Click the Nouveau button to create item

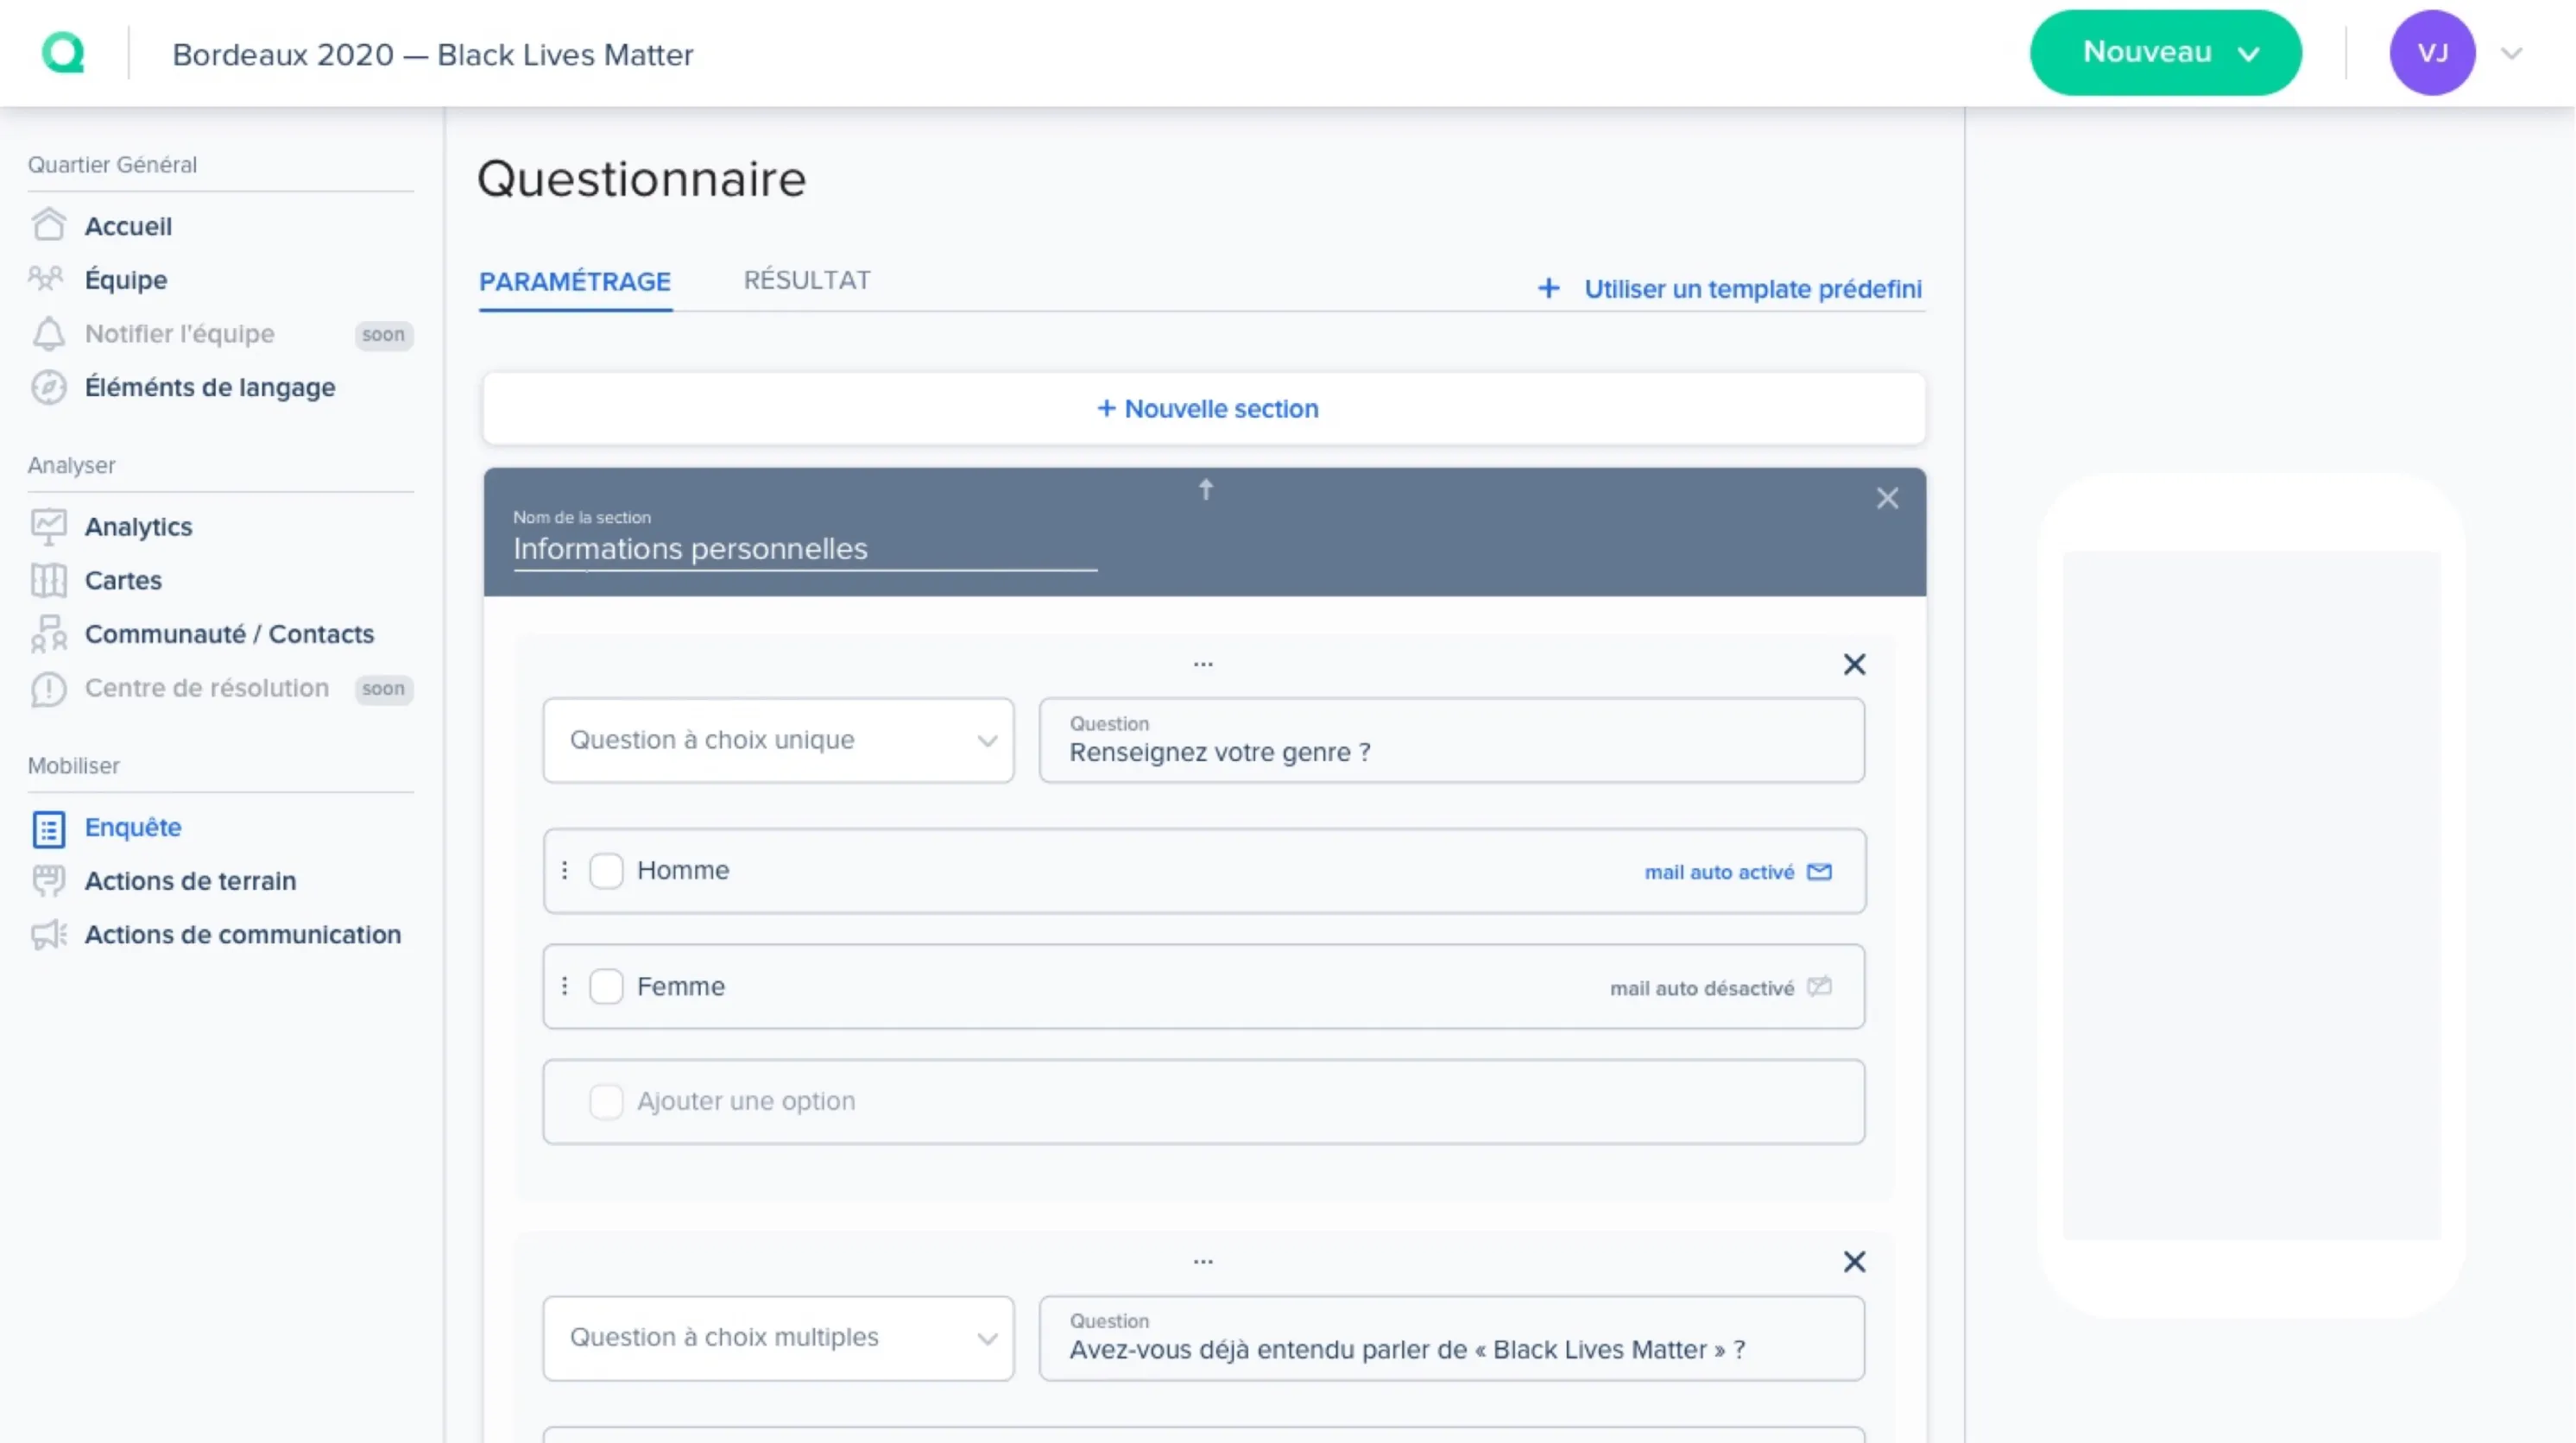click(x=2168, y=51)
